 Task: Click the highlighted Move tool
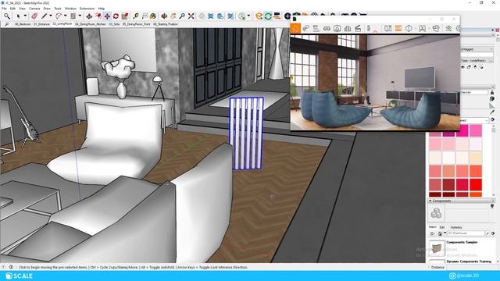107,16
